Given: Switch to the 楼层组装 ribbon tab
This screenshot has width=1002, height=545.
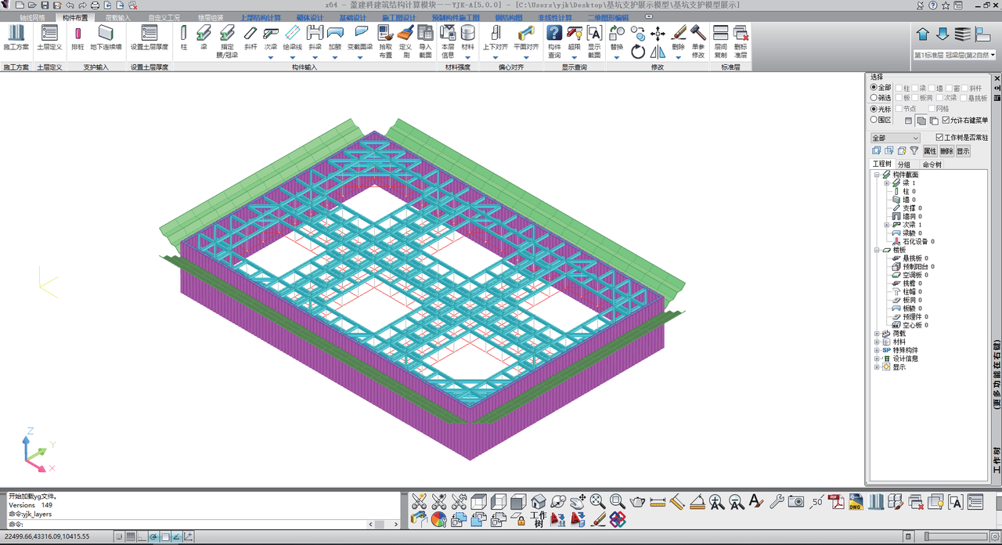Looking at the screenshot, I should (210, 17).
